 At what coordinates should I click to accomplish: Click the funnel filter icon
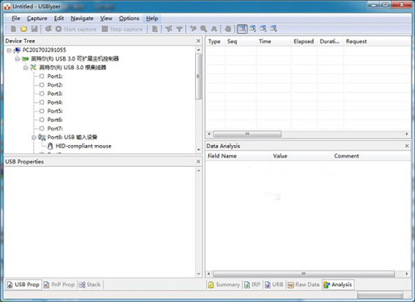tap(179, 29)
